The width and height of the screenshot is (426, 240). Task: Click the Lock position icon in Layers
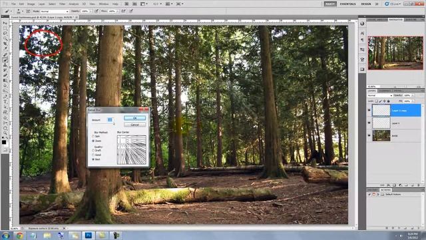(385, 101)
